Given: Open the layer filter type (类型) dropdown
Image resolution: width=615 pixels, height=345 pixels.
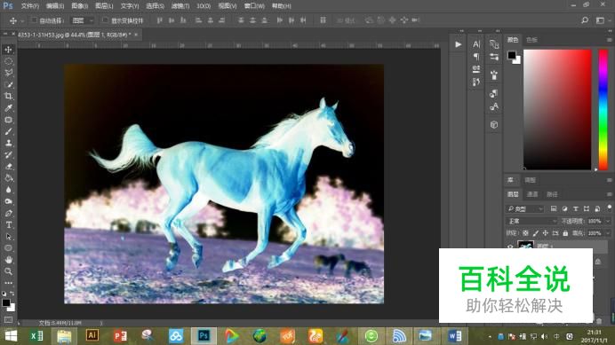Looking at the screenshot, I should 524,208.
